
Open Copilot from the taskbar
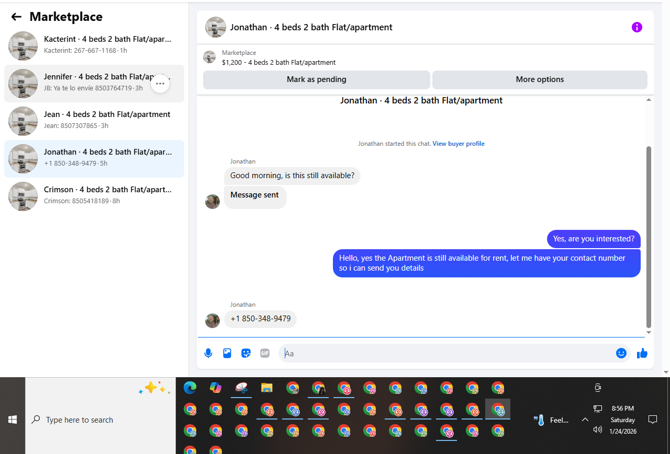[216, 388]
